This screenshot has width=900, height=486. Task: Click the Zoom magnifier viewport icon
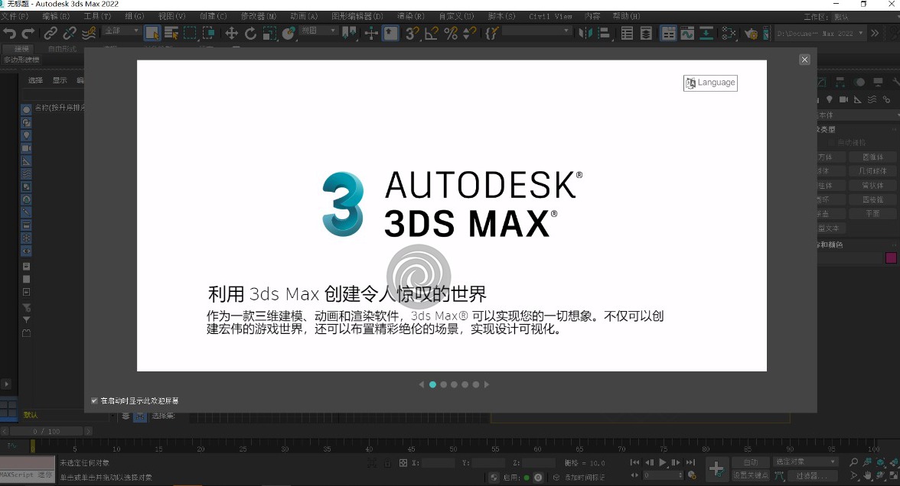click(x=853, y=462)
